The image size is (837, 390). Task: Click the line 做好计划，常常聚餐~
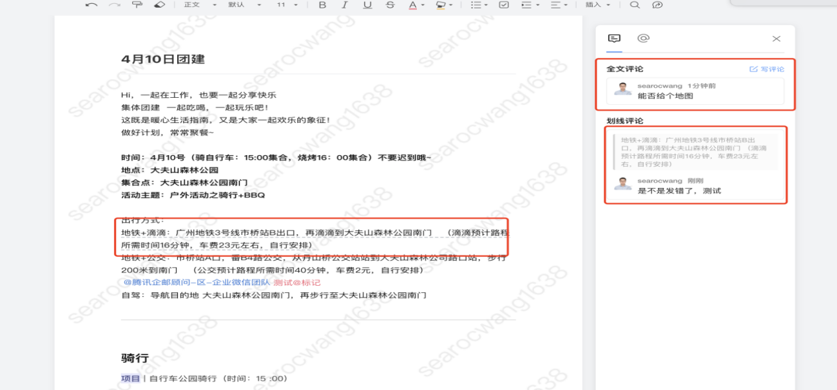click(168, 133)
